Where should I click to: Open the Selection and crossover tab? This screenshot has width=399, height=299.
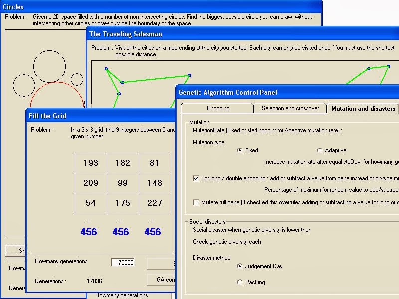click(290, 108)
